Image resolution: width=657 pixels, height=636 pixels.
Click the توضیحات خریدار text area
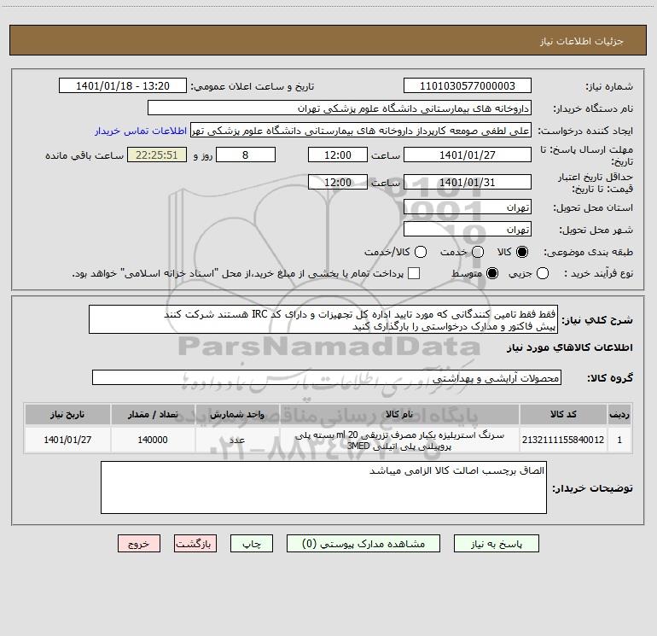pyautogui.click(x=323, y=487)
